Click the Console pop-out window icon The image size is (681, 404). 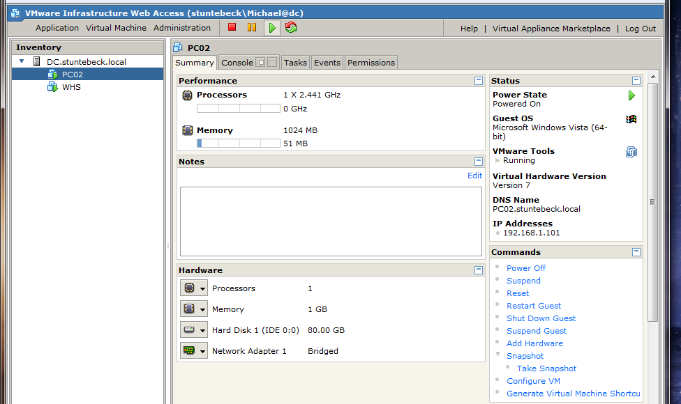point(261,63)
